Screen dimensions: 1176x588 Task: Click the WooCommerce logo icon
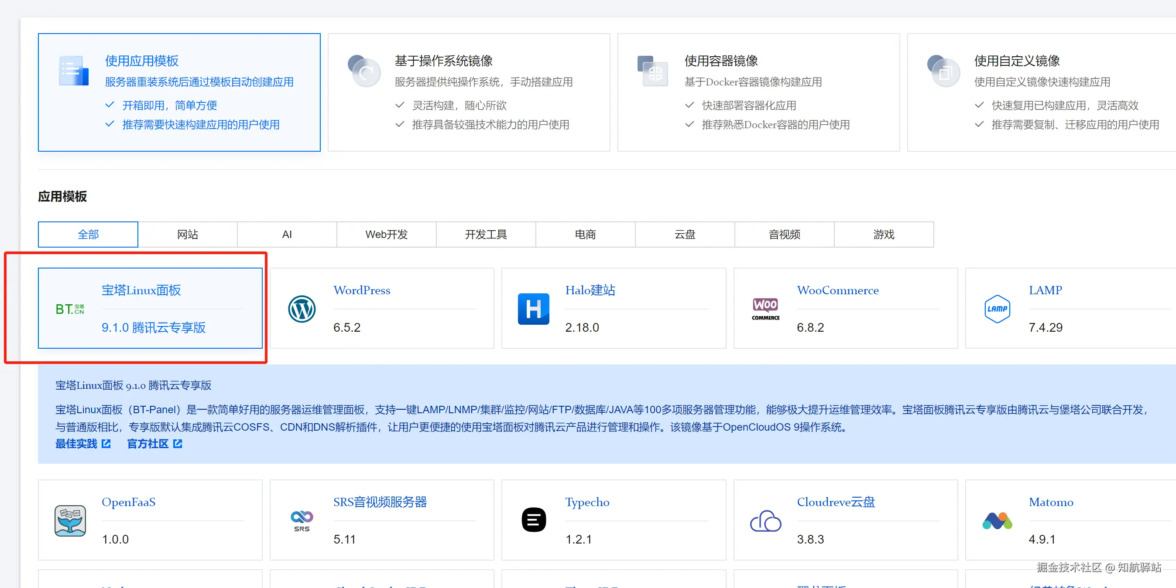(x=765, y=309)
